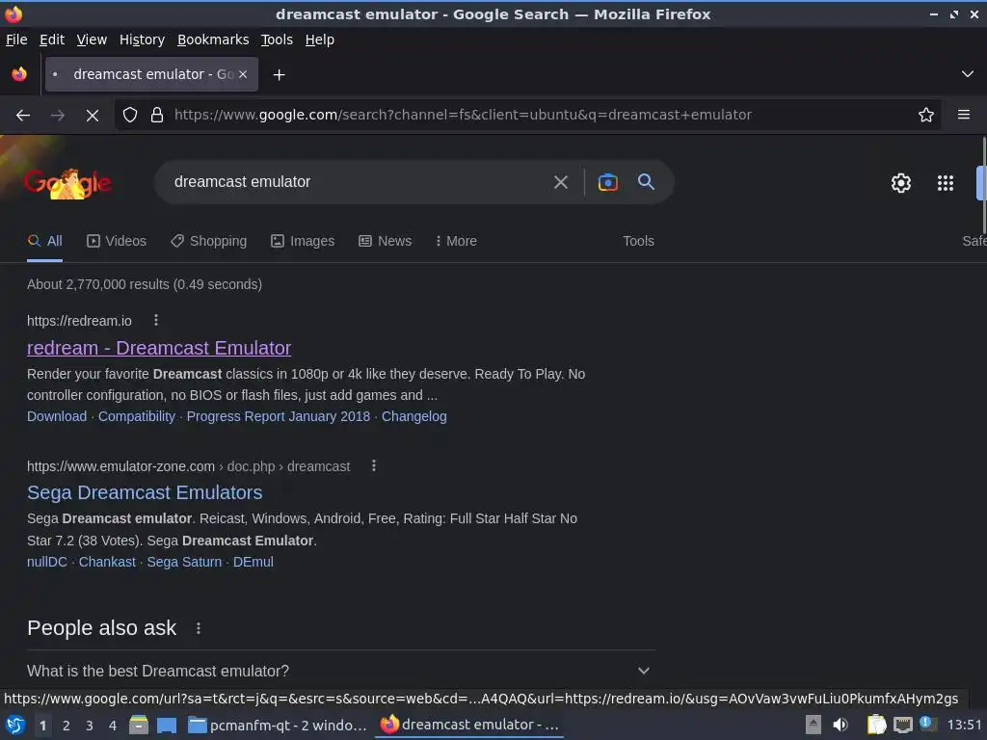This screenshot has width=987, height=740.
Task: Open the View menu
Action: click(x=92, y=40)
